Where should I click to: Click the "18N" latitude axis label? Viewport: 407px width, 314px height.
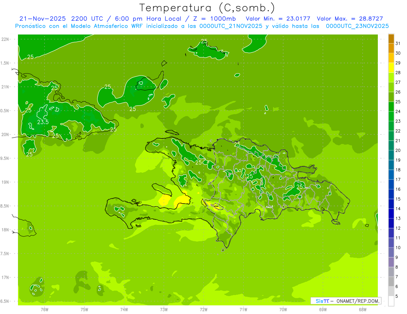point(4,230)
